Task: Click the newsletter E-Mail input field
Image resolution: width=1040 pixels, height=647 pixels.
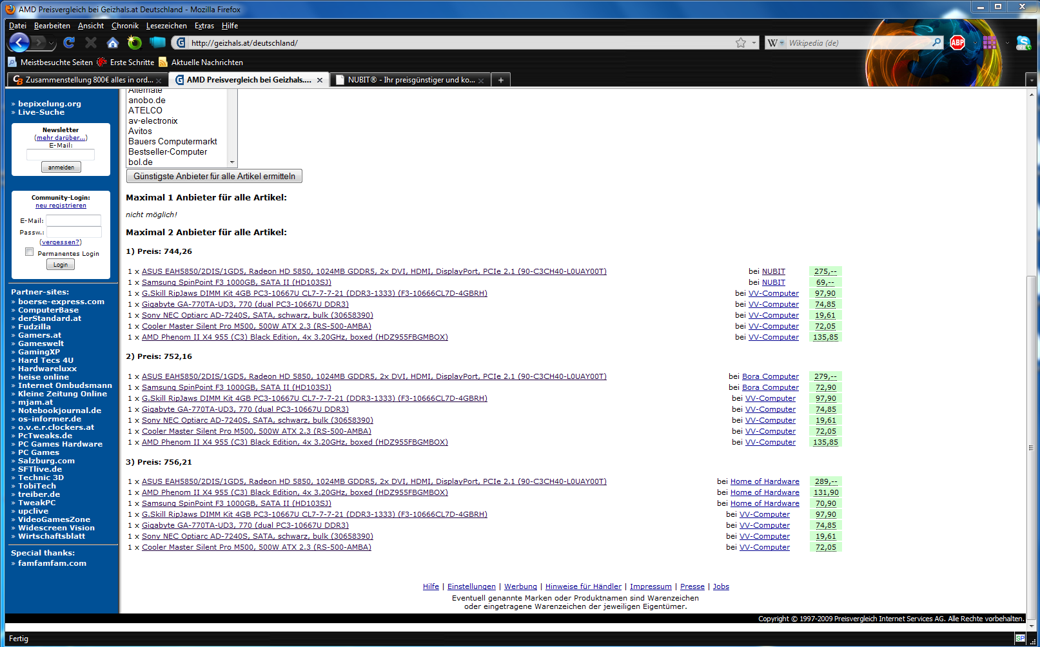Action: click(61, 155)
